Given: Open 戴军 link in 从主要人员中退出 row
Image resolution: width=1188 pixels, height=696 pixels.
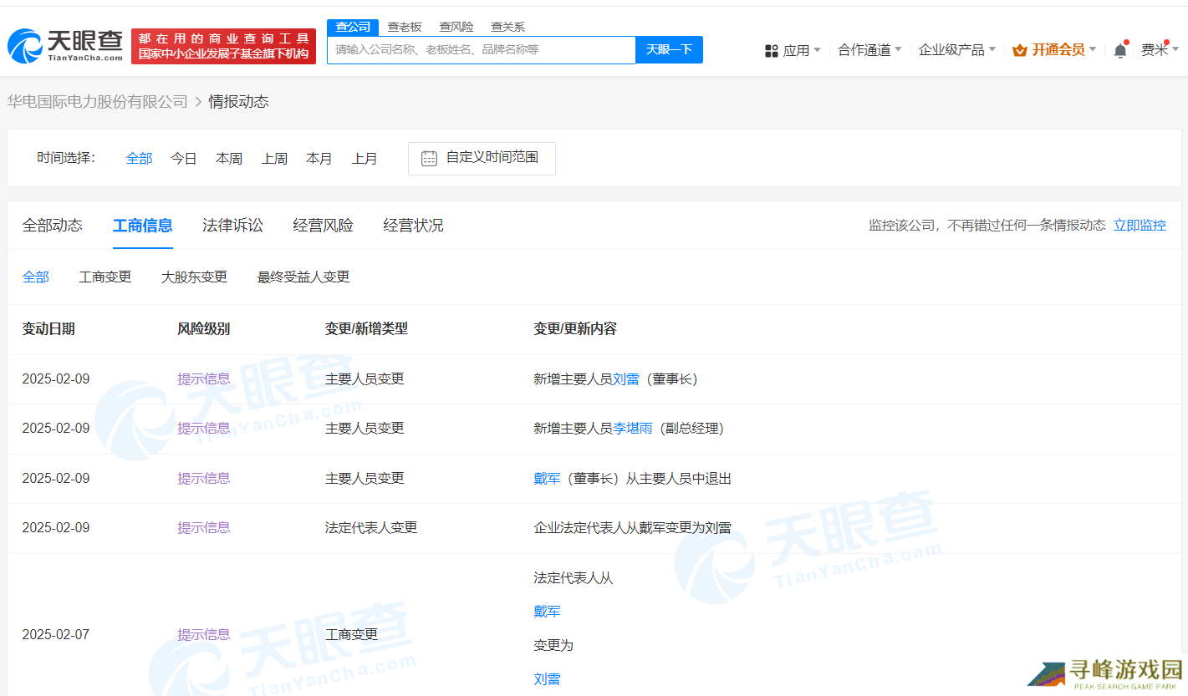Looking at the screenshot, I should pos(548,478).
